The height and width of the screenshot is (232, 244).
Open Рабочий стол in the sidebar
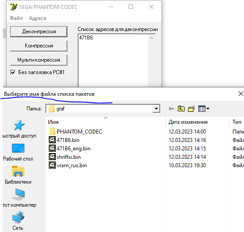(18, 152)
